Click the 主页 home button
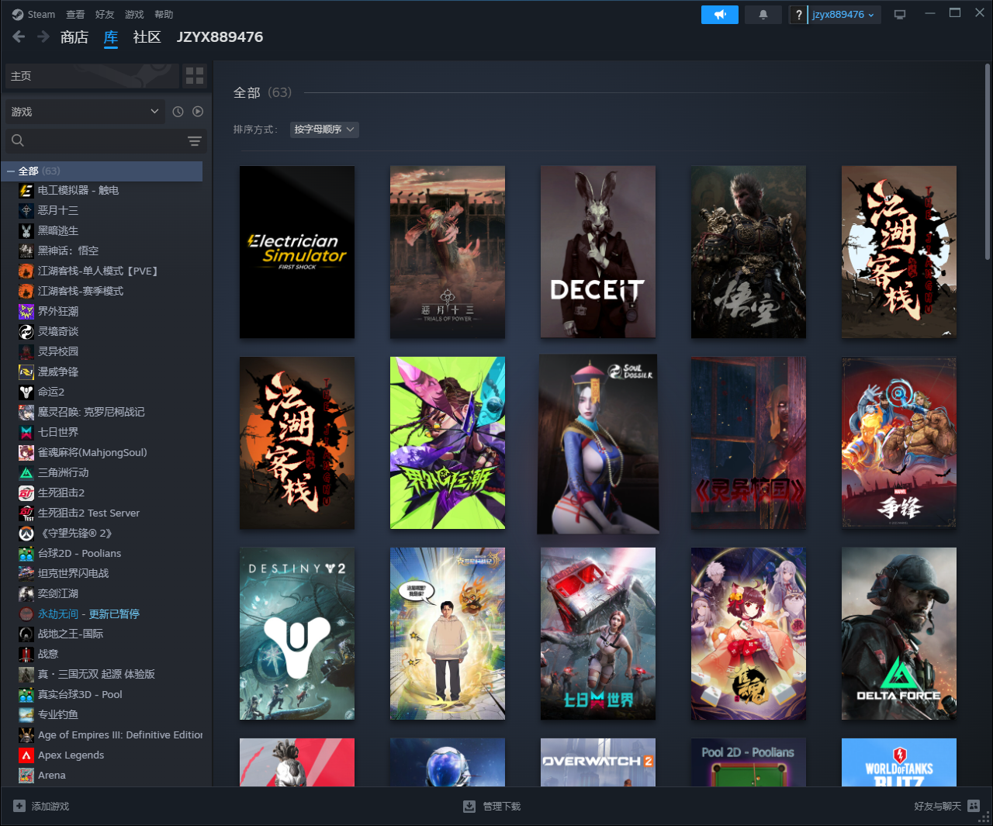 [92, 75]
